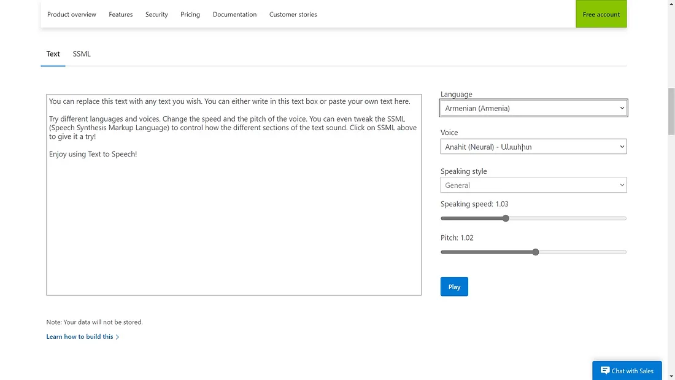Open the Product overview nav item
This screenshot has height=380, width=675.
pos(71,14)
